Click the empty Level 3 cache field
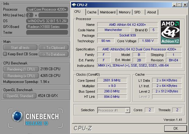The image size is (189, 134). [167, 97]
